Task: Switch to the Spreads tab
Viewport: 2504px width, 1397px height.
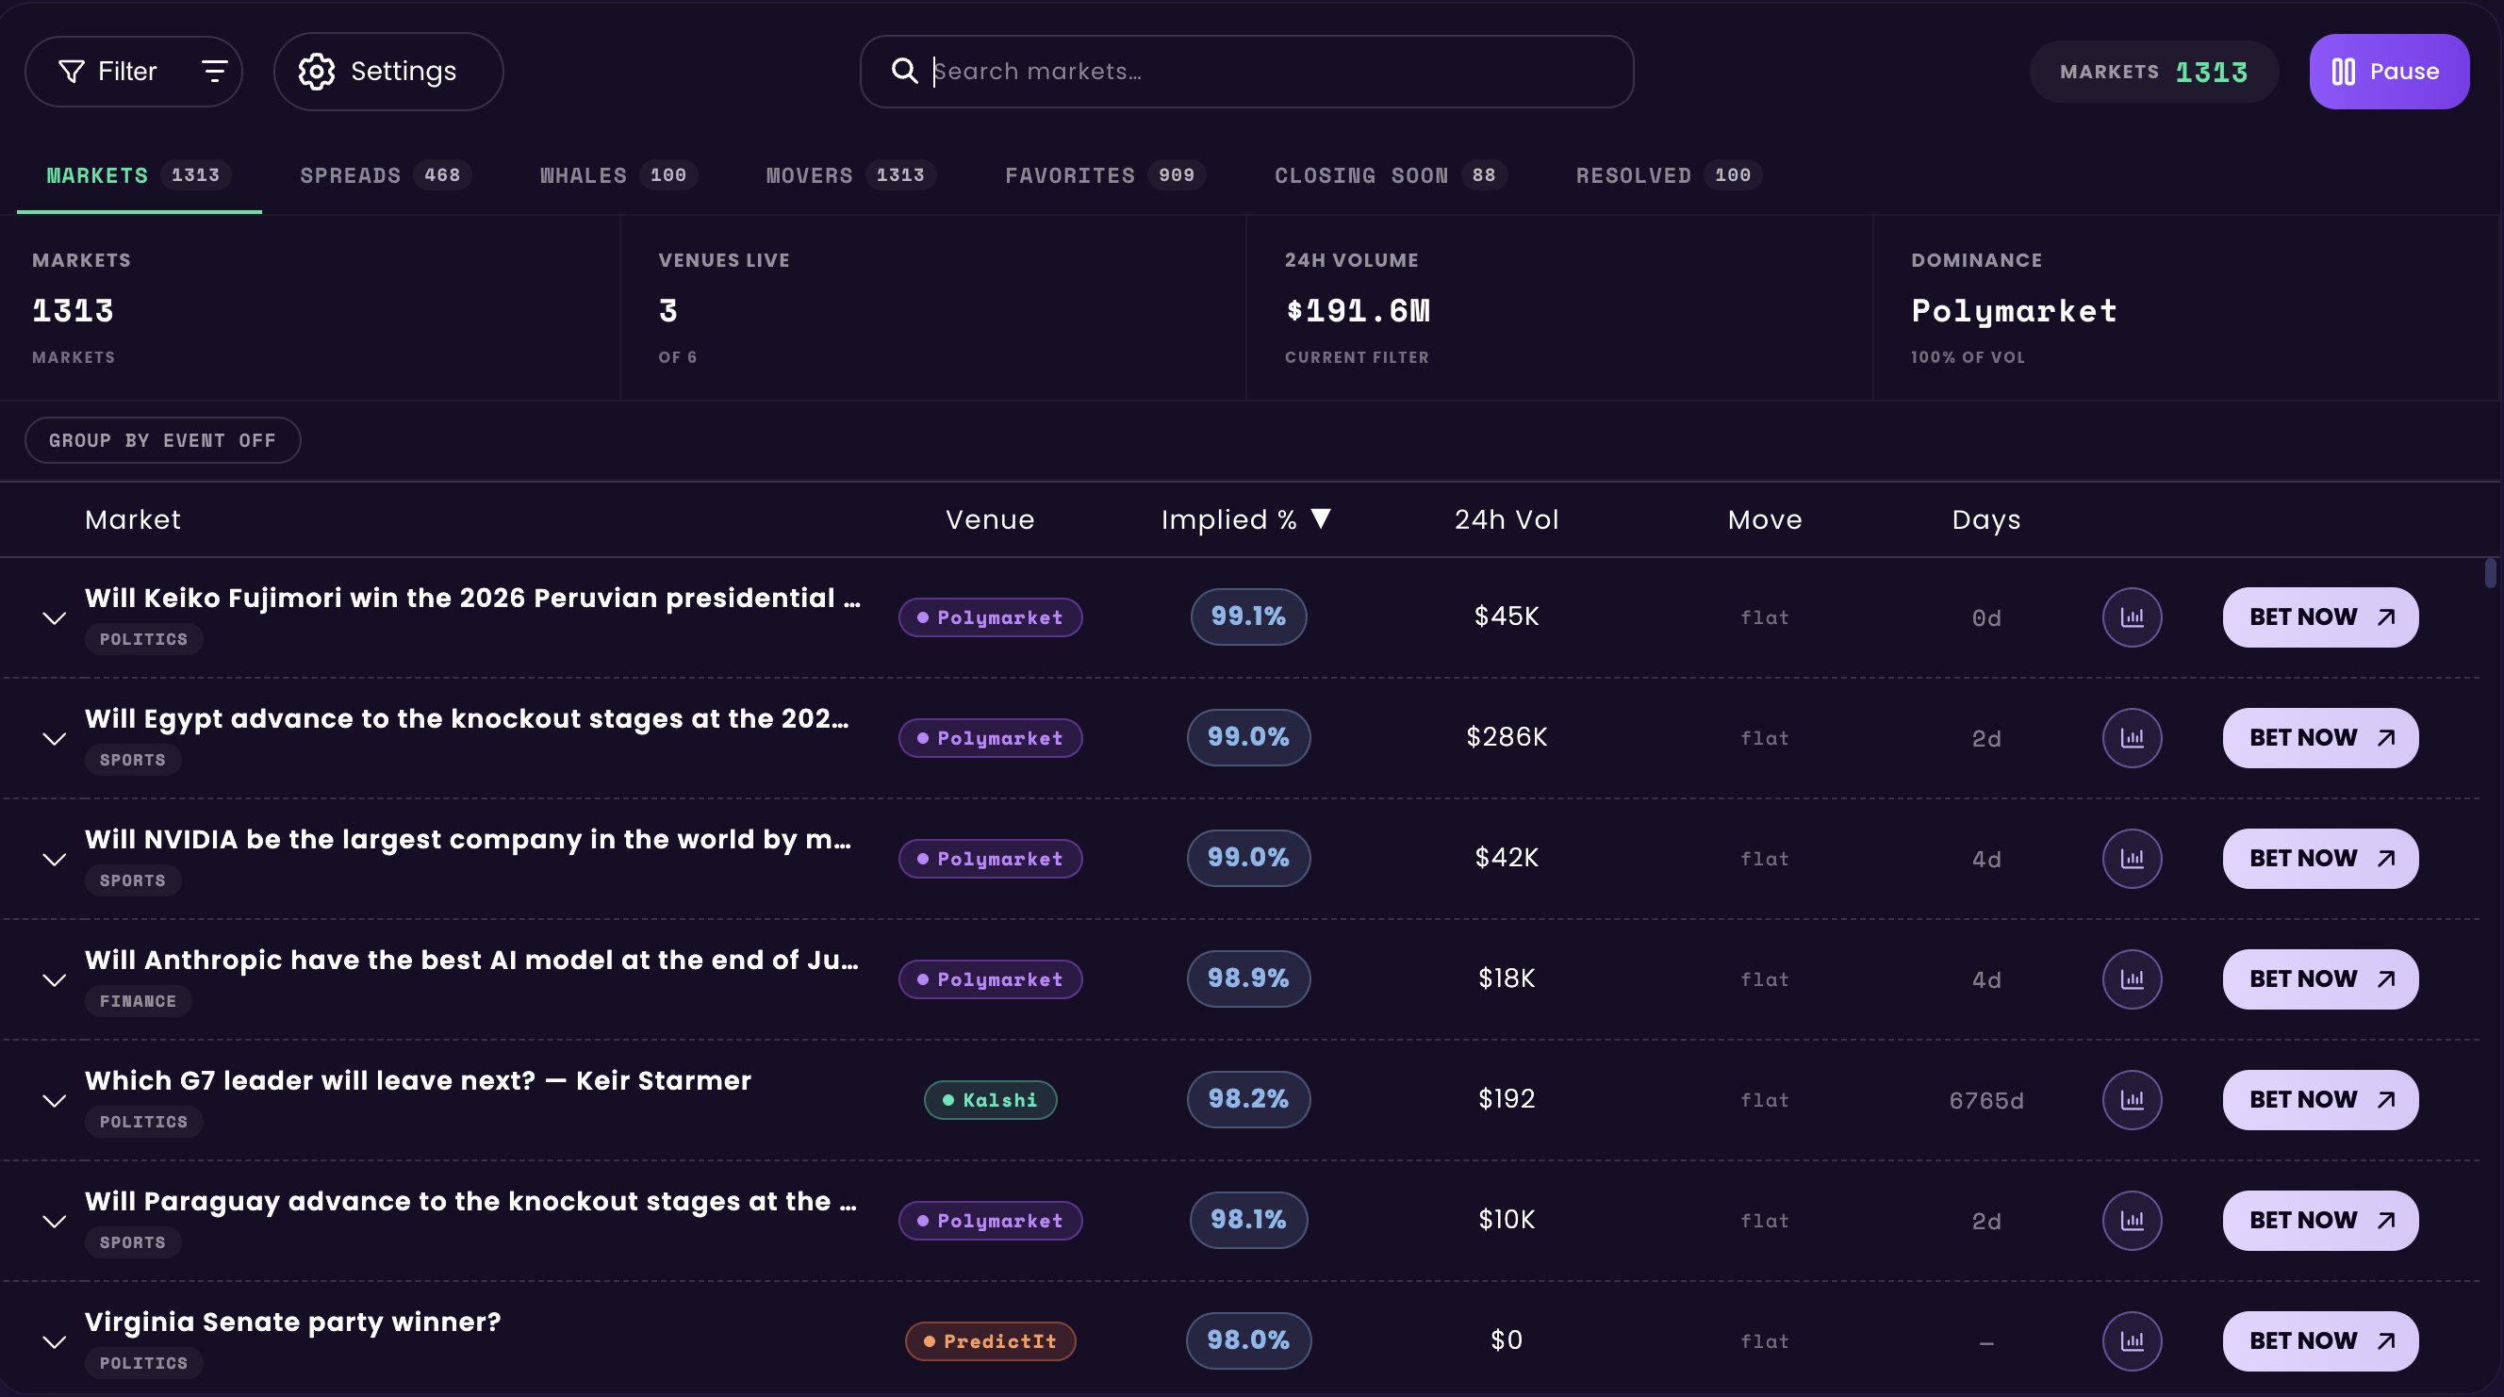Action: 385,175
